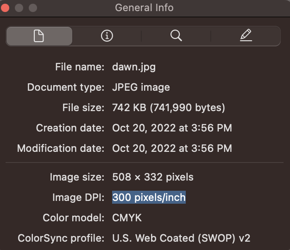Click the red close window button
The height and width of the screenshot is (250, 290).
[x=6, y=8]
